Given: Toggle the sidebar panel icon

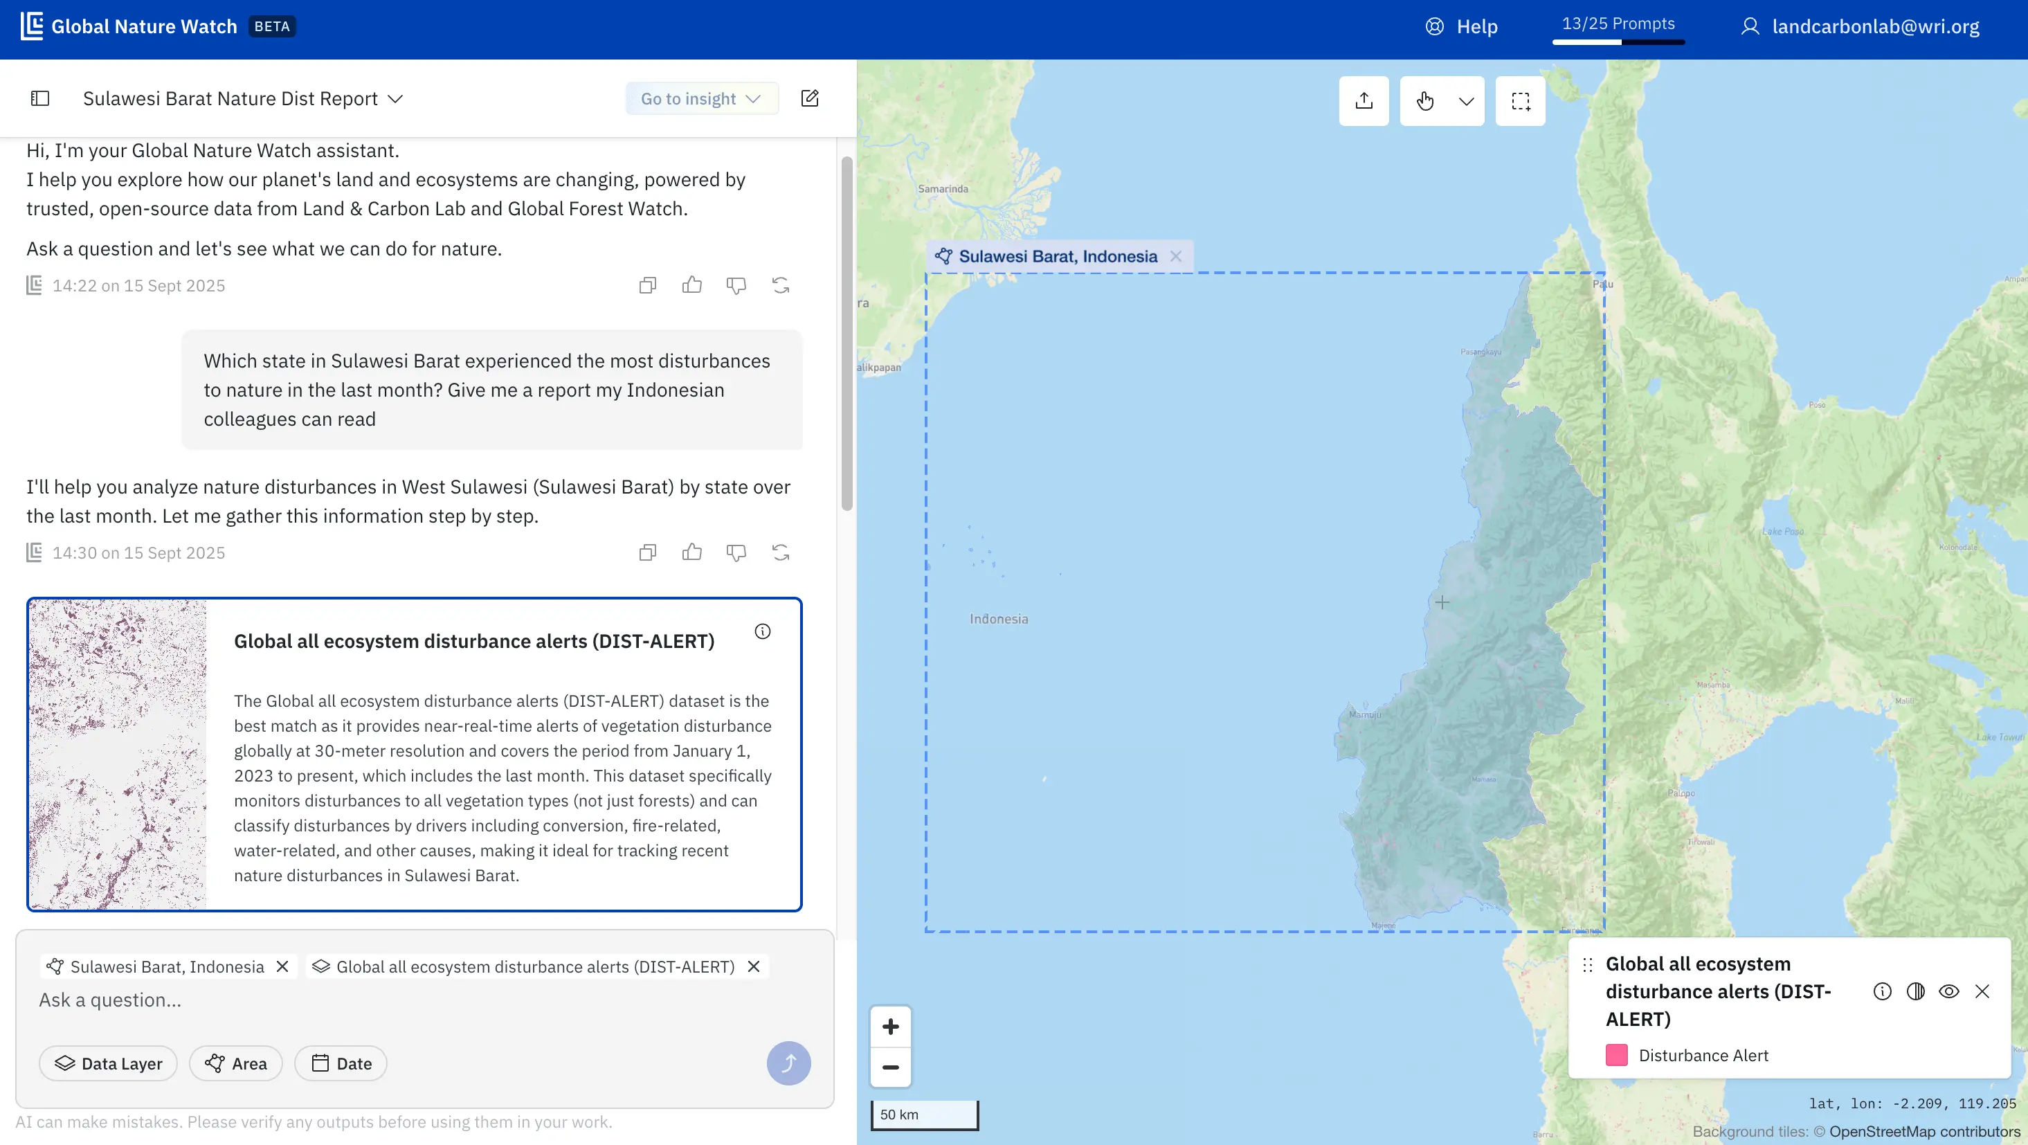Looking at the screenshot, I should click(40, 98).
